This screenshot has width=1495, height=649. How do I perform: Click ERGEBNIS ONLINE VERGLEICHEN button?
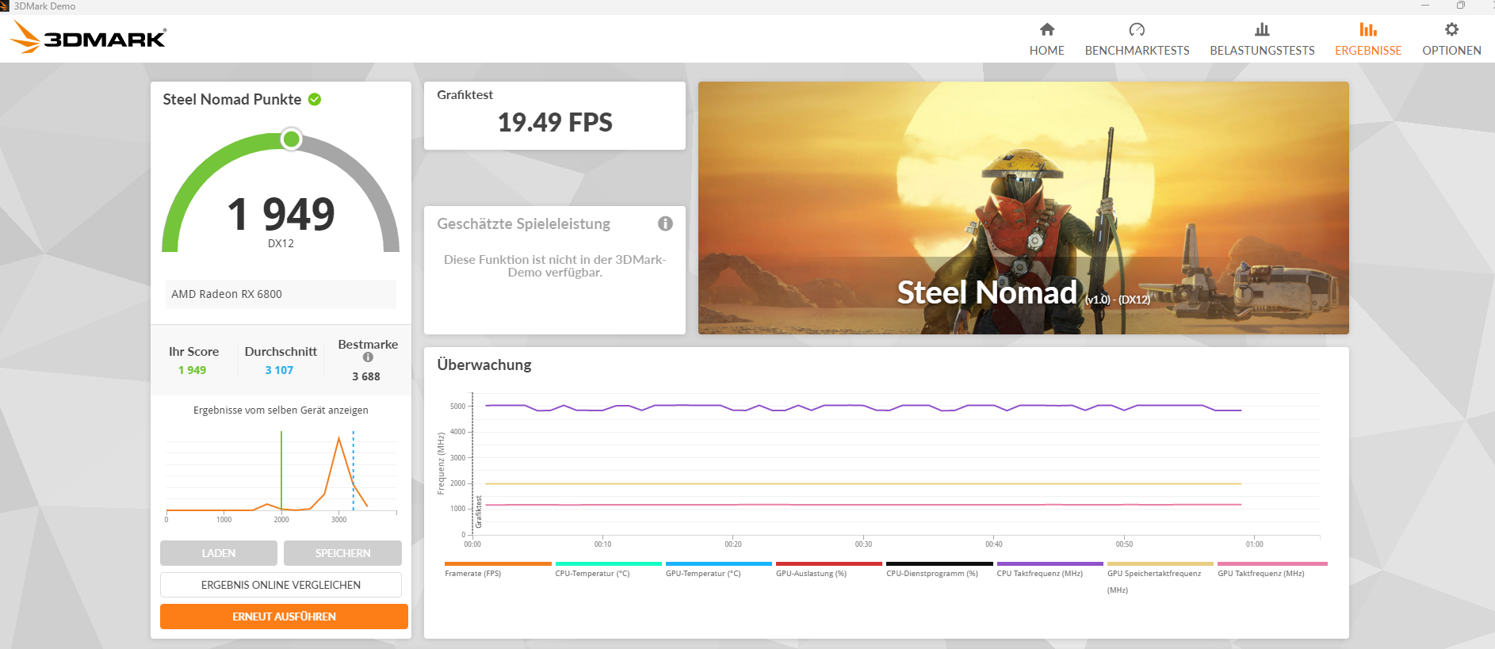(281, 585)
